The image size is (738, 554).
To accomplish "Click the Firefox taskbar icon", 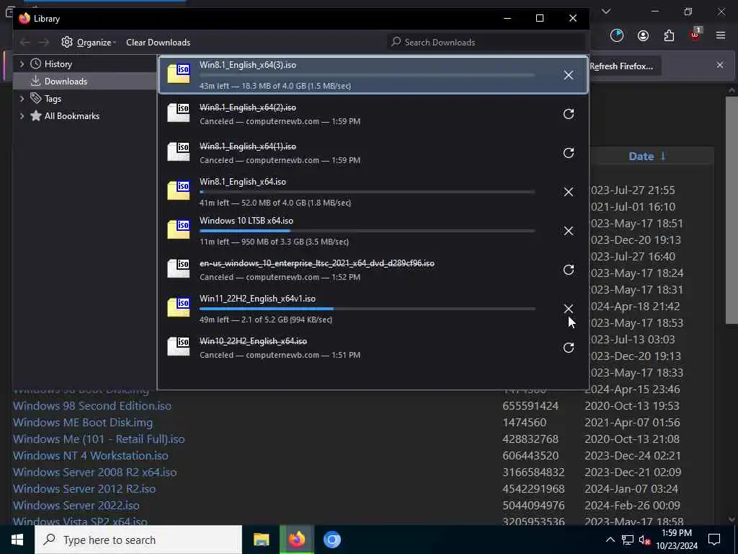I will 296,540.
